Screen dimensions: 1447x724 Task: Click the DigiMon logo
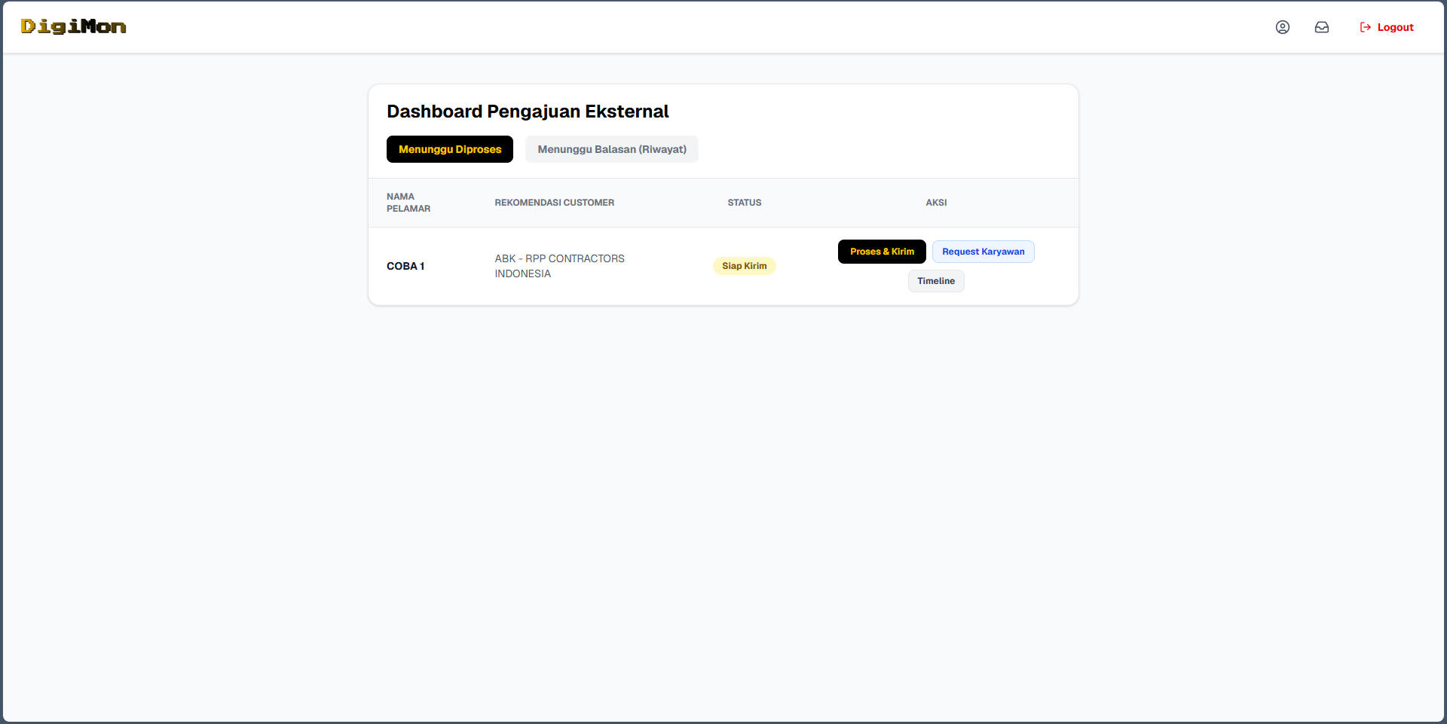(x=73, y=27)
